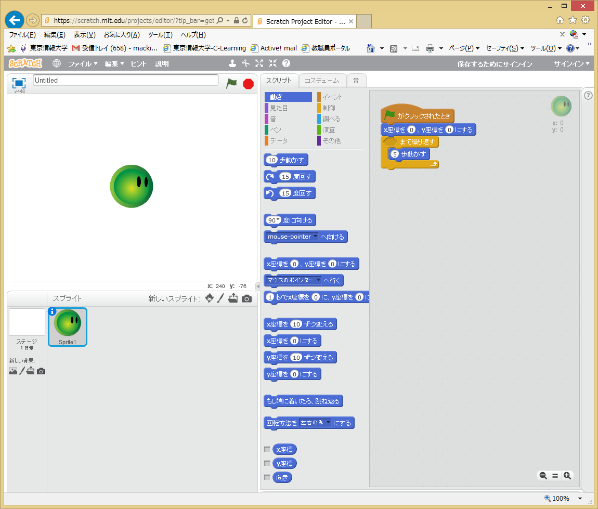Select the duplicate stamp tool
Screen dimensions: 598x509
tap(232, 63)
